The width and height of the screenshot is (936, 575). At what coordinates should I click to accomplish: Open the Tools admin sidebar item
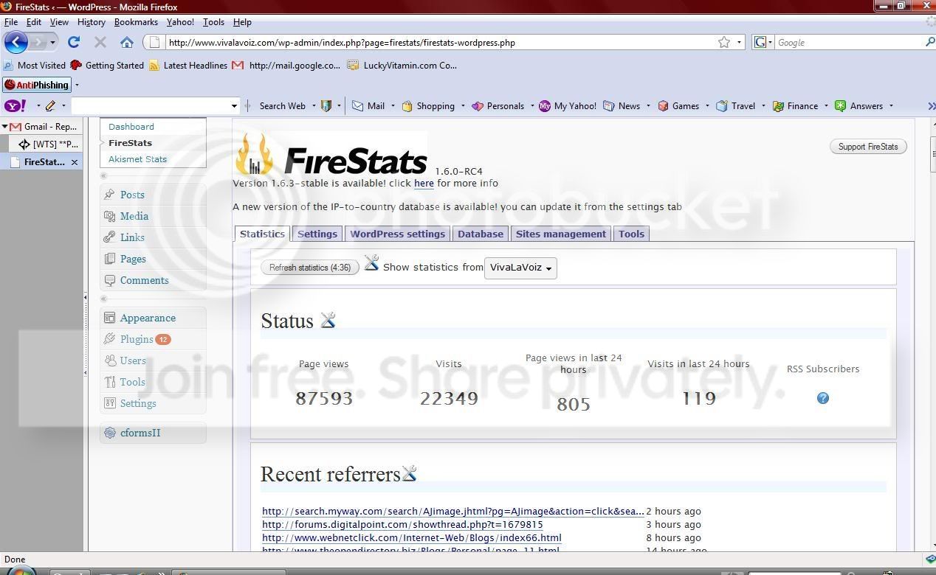click(133, 382)
